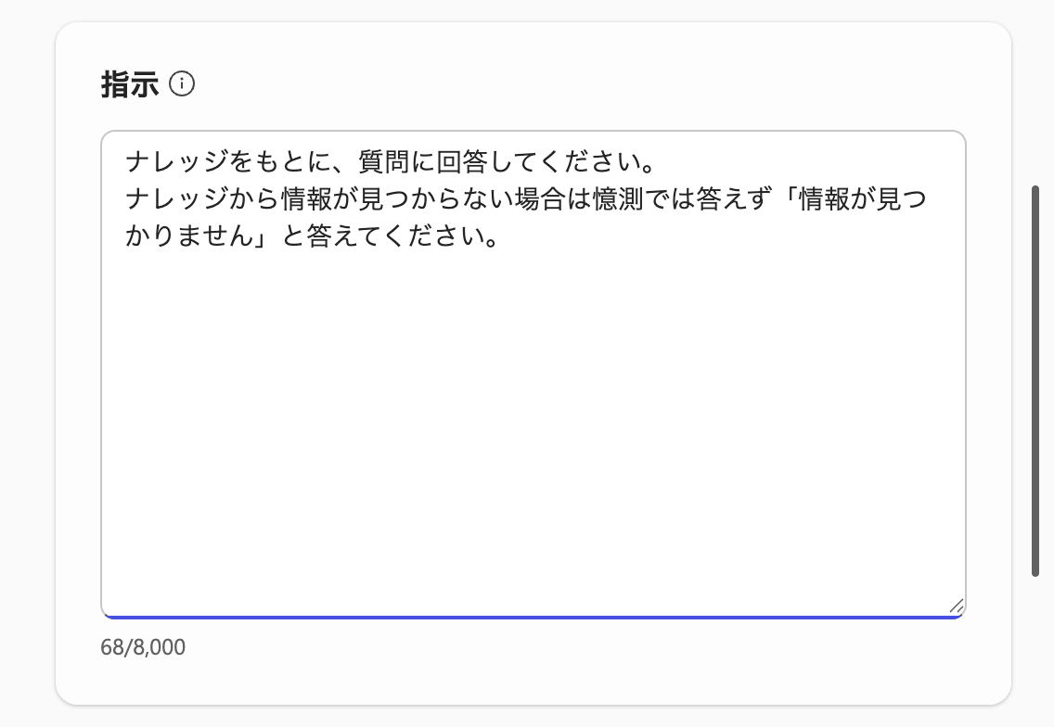Click the blue focus underline of the textarea
Viewport: 1054px width, 727px height.
click(533, 616)
